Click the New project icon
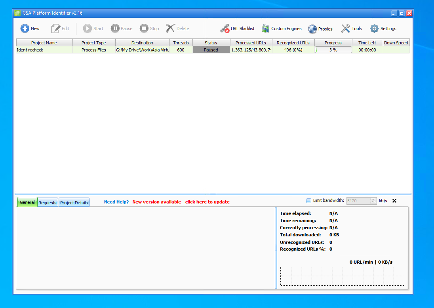434x308 pixels. point(25,29)
